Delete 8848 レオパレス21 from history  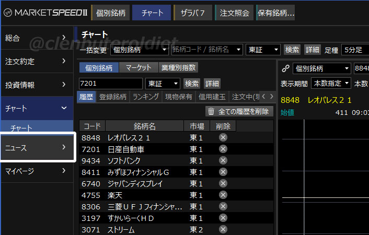coord(223,137)
